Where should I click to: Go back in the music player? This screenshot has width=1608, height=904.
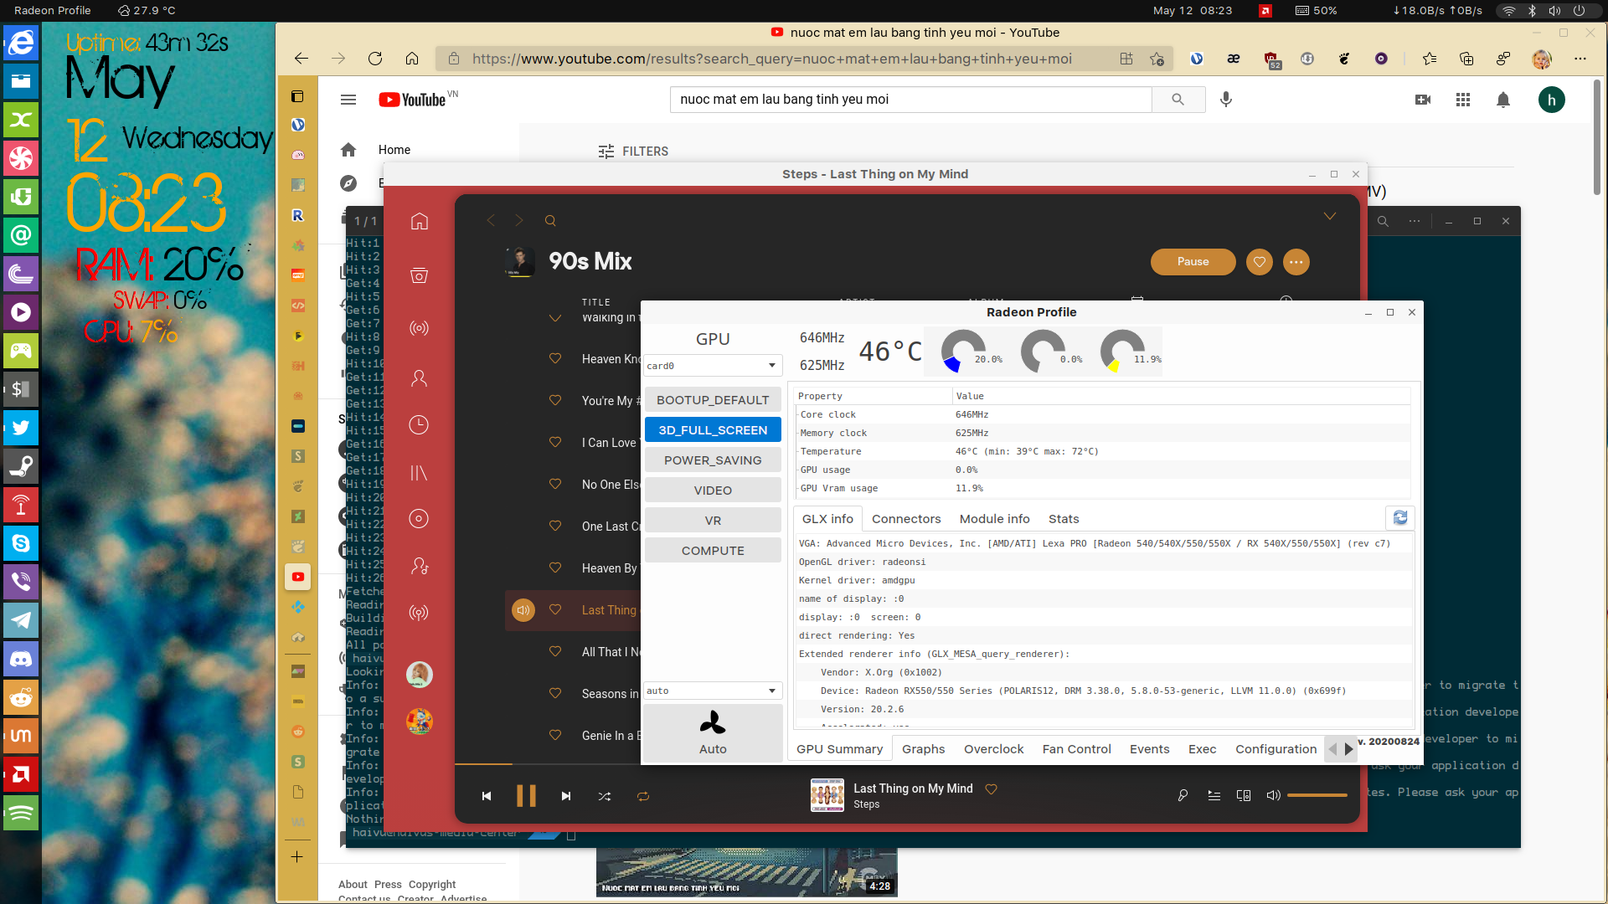click(x=491, y=221)
